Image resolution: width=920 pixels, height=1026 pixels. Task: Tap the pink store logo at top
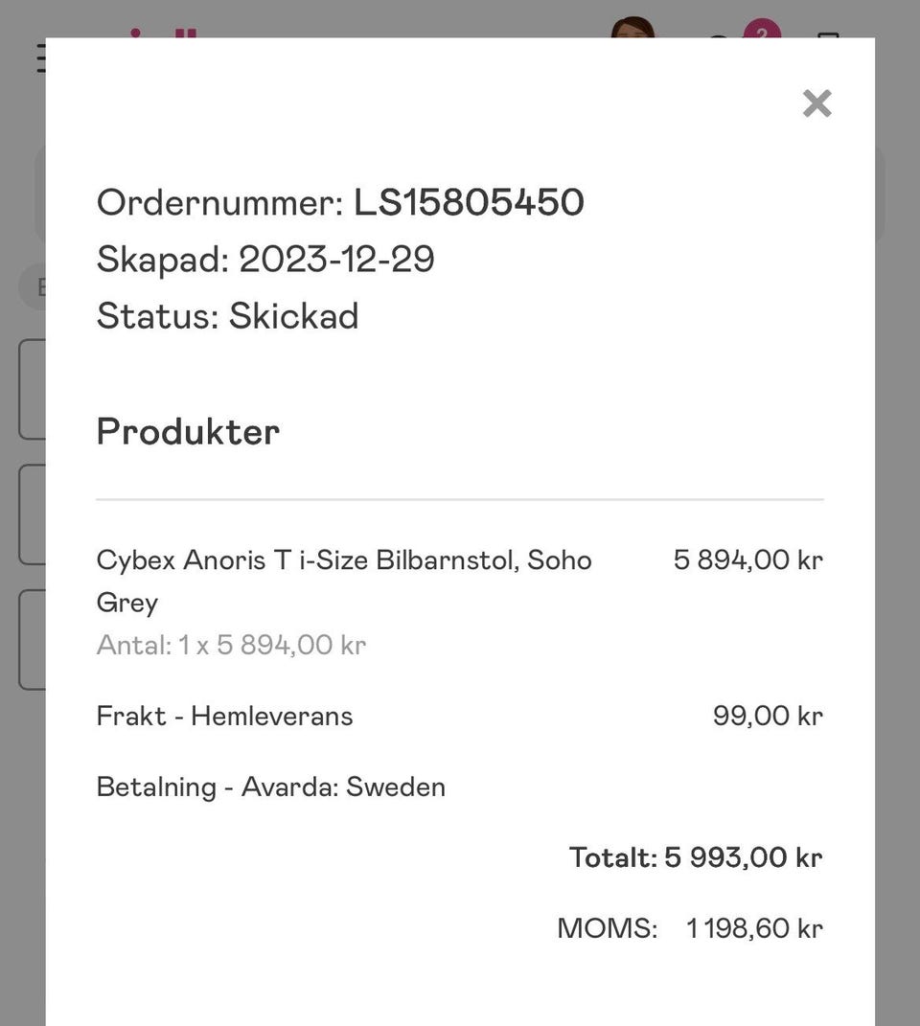(x=163, y=33)
